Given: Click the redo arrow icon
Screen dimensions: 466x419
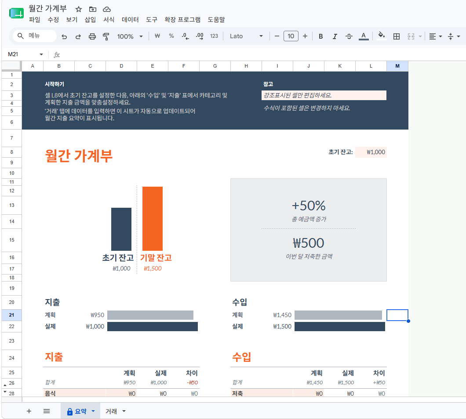Looking at the screenshot, I should [x=78, y=36].
